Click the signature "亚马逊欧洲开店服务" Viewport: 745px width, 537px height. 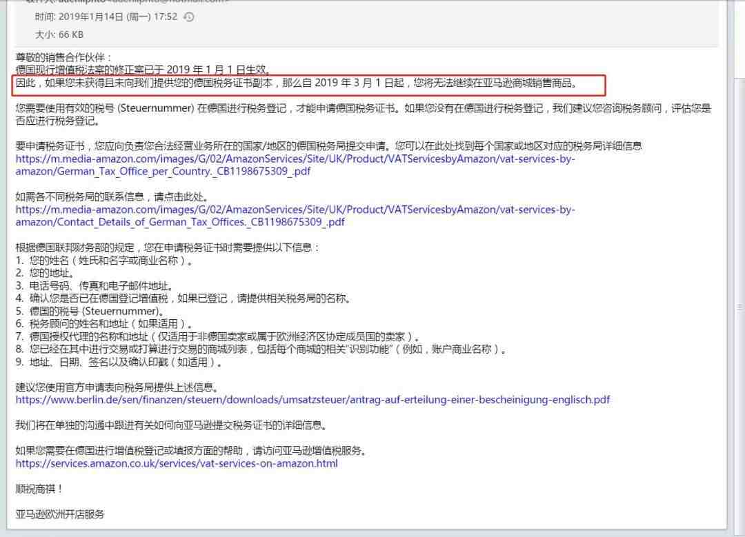tap(60, 514)
